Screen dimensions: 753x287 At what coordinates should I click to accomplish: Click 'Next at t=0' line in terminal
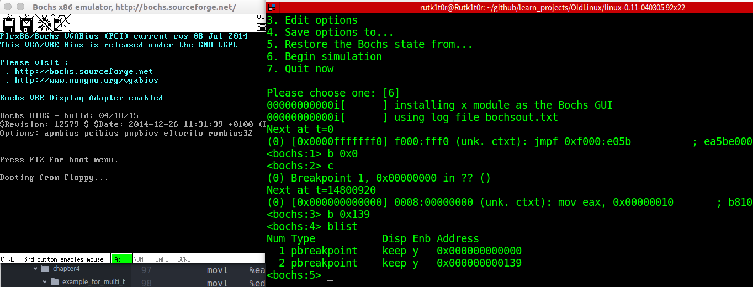click(300, 129)
